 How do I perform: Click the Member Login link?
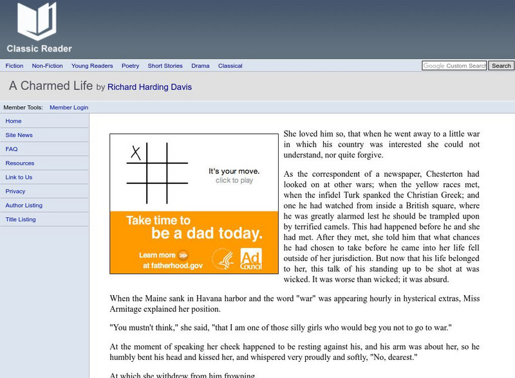click(x=69, y=107)
